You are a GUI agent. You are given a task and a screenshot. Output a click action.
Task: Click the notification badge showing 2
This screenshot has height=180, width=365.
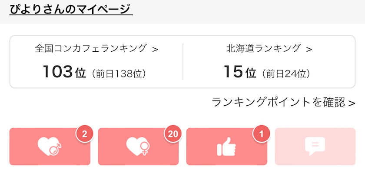[84, 134]
